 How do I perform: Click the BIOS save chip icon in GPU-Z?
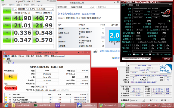(169, 21)
